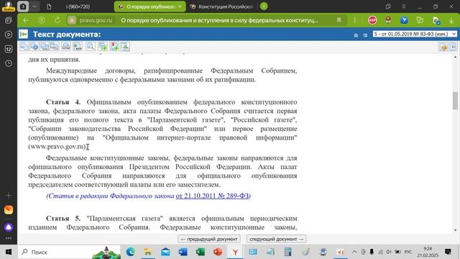460x259 pixels.
Task: Open the browser hamburger menu
Action: (x=404, y=6)
